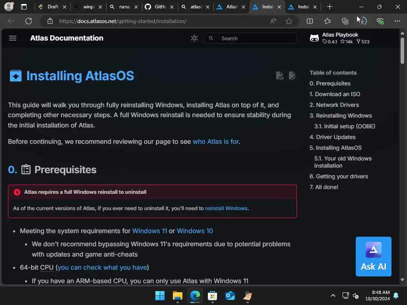The width and height of the screenshot is (407, 305).
Task: Click the browser Refresh button
Action: tap(29, 21)
